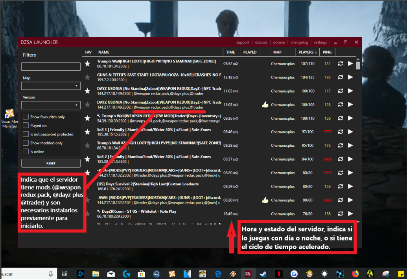Open the discord link

pos(261,42)
